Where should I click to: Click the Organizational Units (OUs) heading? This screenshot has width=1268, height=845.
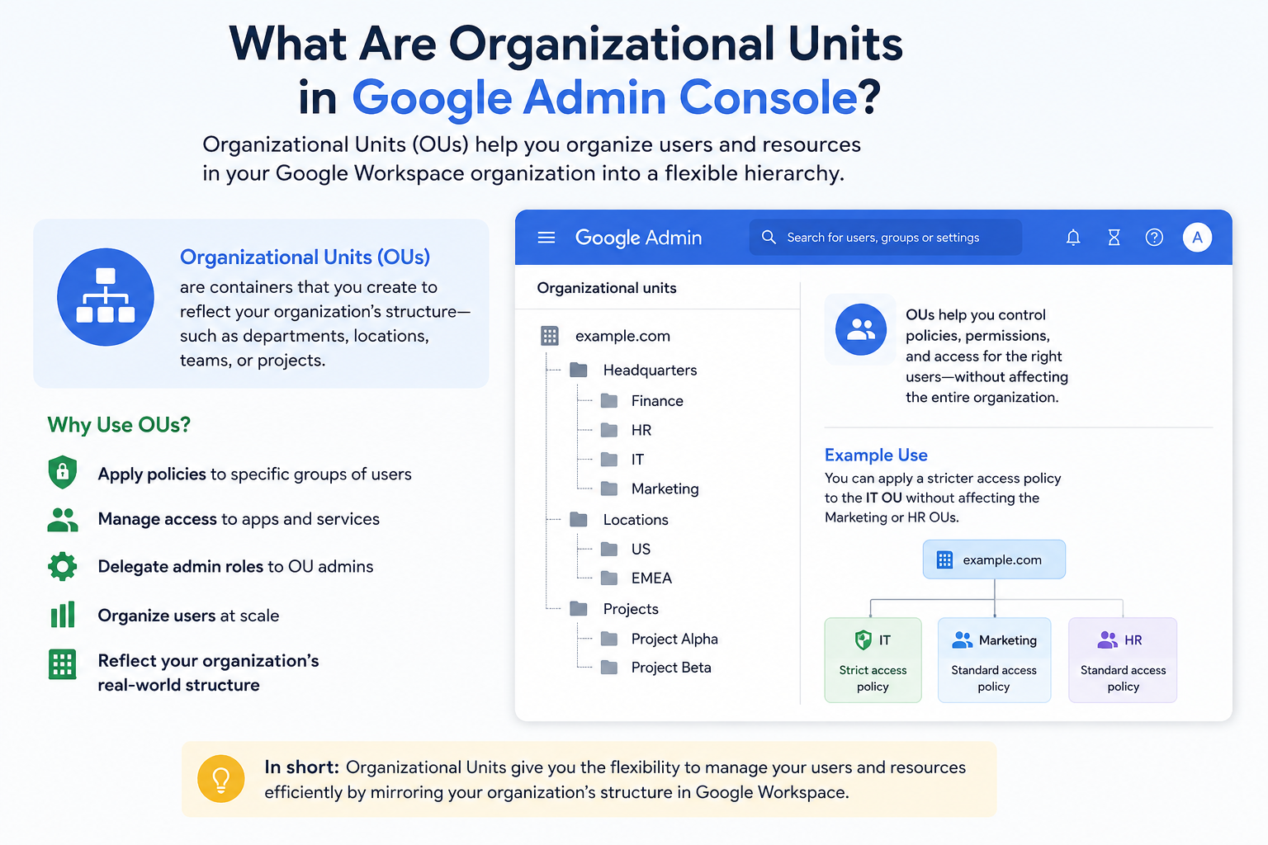point(305,257)
